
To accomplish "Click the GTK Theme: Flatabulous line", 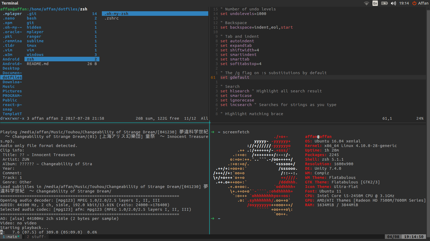I will tap(342, 182).
